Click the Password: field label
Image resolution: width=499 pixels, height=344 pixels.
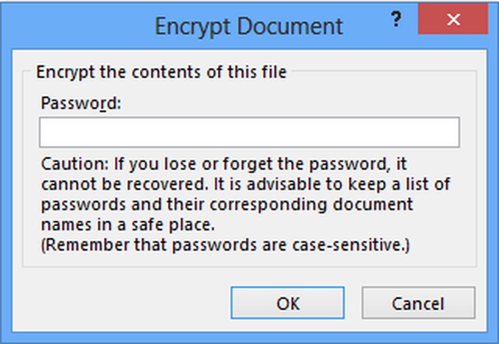coord(81,103)
